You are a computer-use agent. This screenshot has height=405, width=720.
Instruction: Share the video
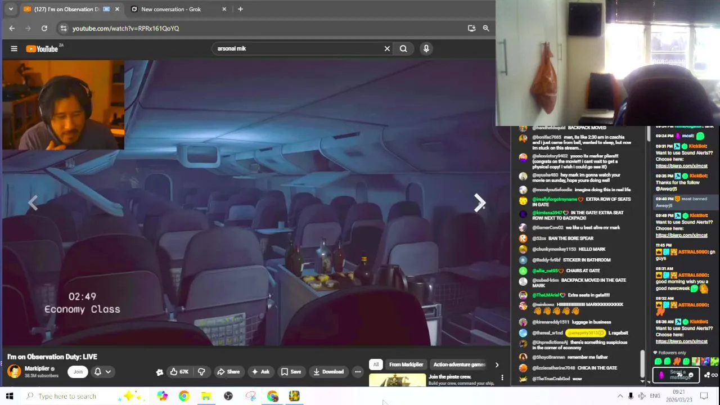tap(228, 371)
